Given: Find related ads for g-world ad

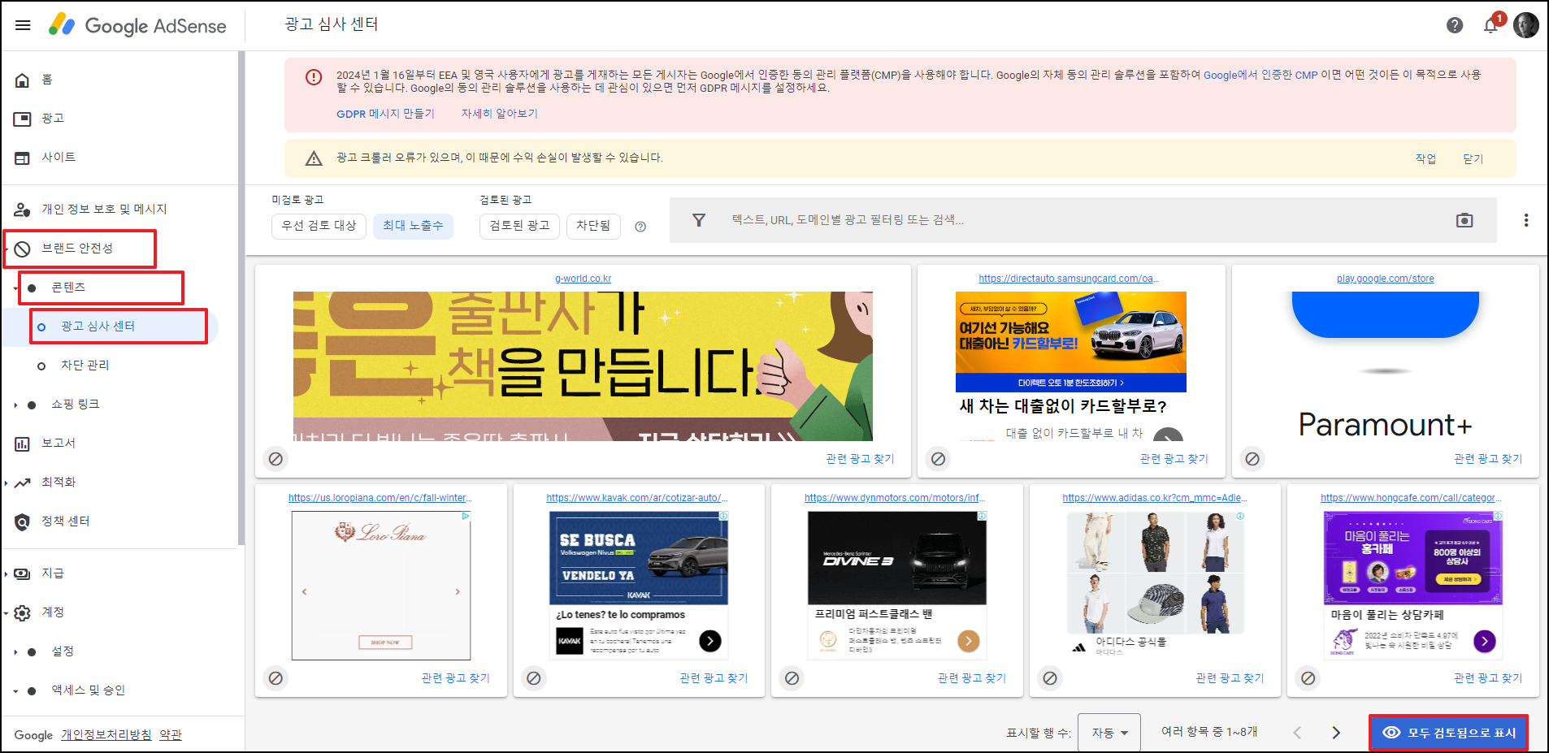Looking at the screenshot, I should (x=860, y=459).
